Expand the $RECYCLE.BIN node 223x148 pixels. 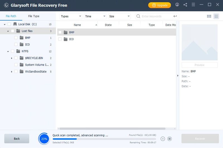click(x=11, y=58)
